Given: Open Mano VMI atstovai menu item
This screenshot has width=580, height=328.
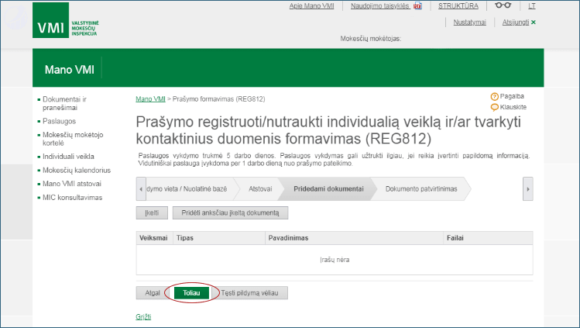Looking at the screenshot, I should point(72,184).
